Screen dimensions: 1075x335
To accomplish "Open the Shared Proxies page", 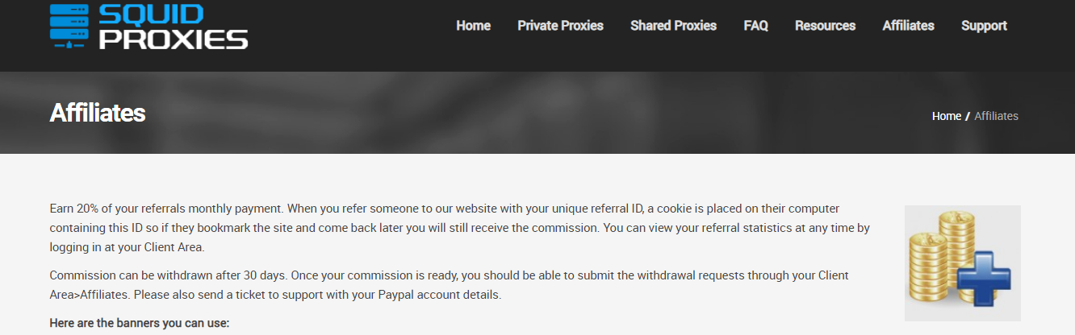I will (673, 26).
